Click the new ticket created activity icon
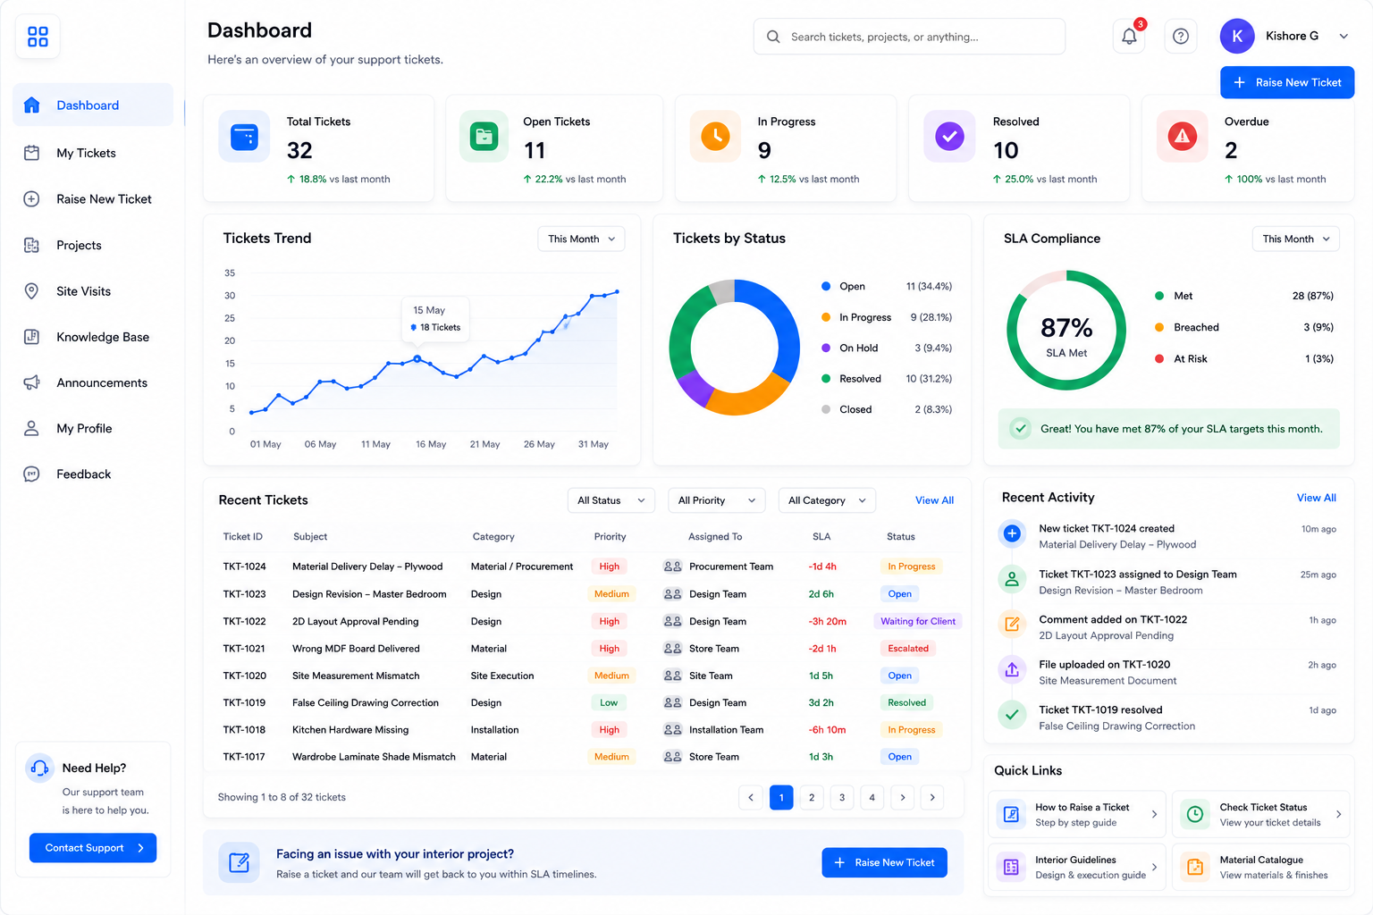Image resolution: width=1373 pixels, height=915 pixels. 1012,534
